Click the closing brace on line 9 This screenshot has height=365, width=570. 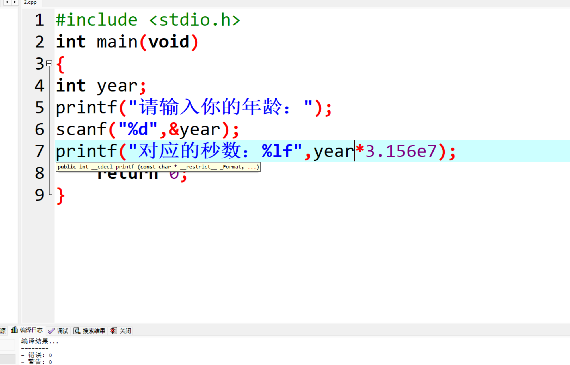[x=60, y=196]
